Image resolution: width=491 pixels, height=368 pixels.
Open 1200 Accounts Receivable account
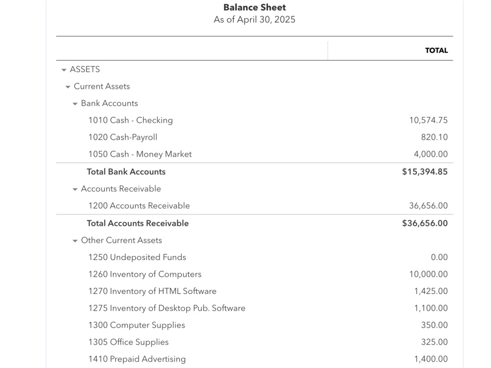pos(139,206)
